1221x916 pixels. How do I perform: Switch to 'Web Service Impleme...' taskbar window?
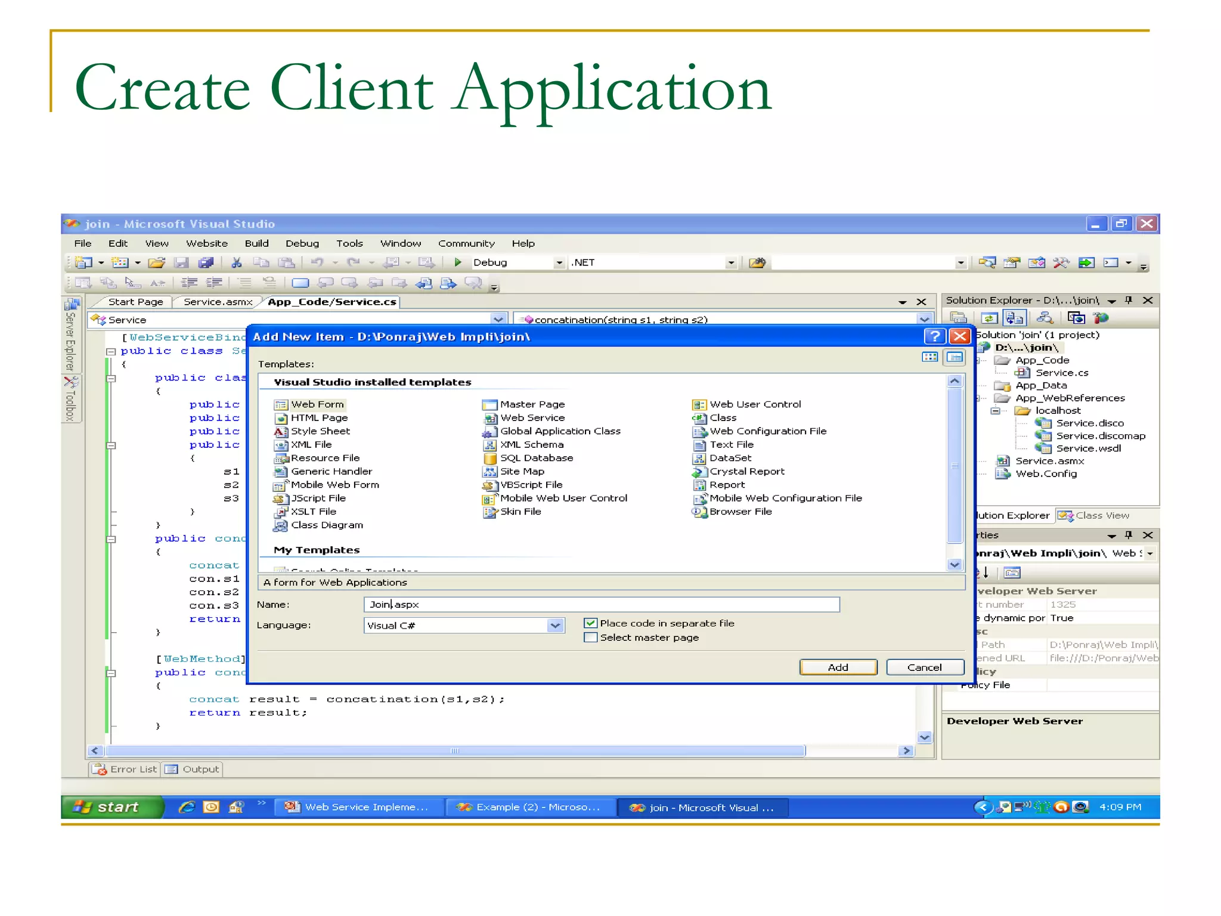click(360, 807)
